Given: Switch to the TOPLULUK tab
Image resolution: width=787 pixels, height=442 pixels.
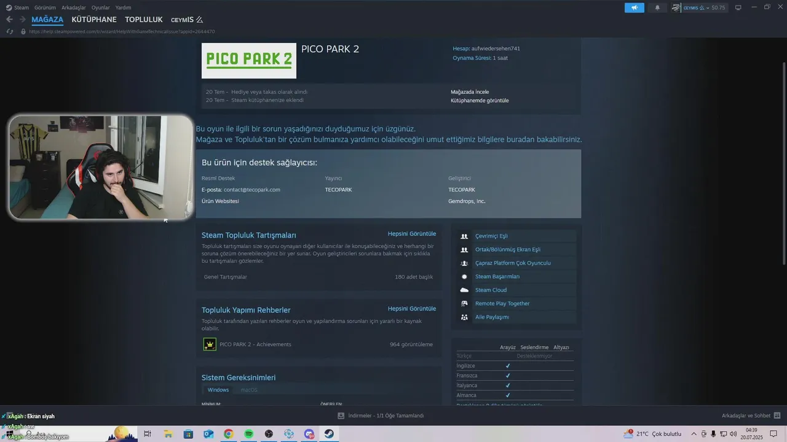Looking at the screenshot, I should click(x=144, y=20).
